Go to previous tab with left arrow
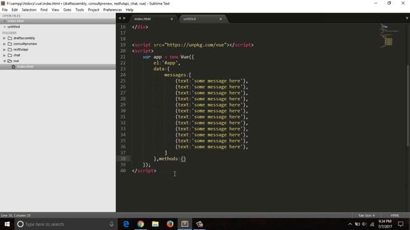 120,19
